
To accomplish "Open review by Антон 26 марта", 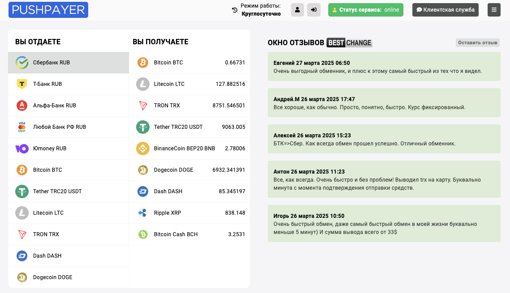I will click(x=384, y=179).
